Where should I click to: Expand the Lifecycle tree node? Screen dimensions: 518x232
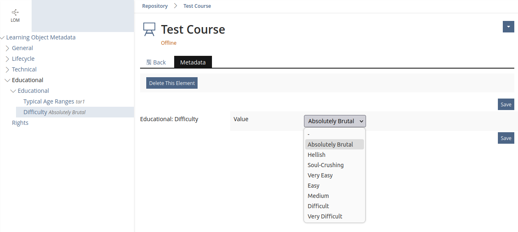(x=7, y=59)
